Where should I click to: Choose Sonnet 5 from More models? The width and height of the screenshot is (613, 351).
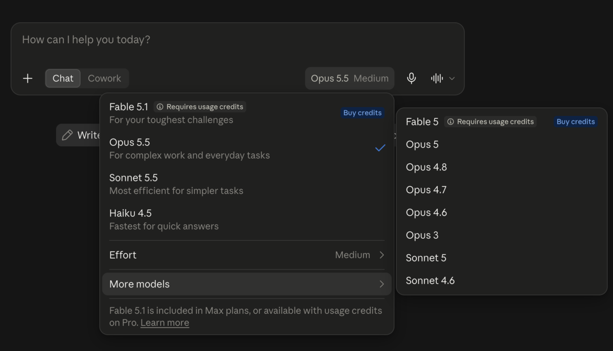tap(501, 258)
